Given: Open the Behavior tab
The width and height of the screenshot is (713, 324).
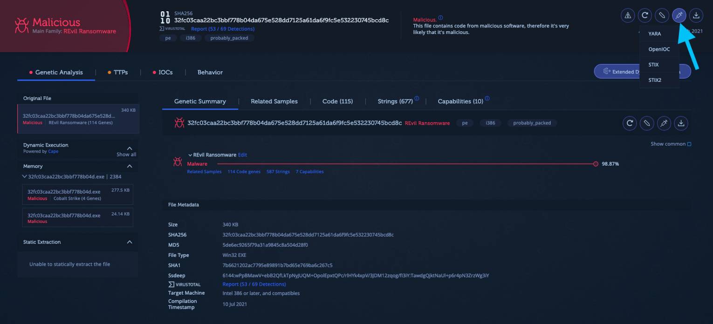Looking at the screenshot, I should 210,72.
